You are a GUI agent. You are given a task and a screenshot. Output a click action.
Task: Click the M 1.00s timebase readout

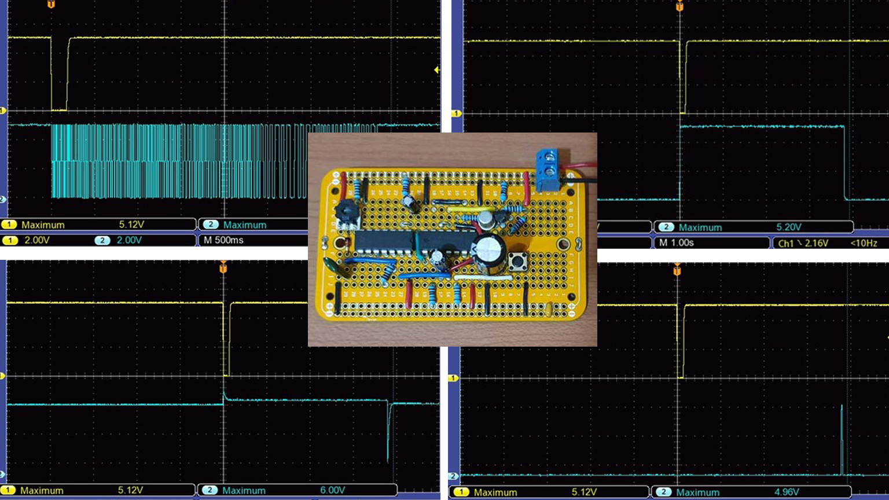pos(676,243)
